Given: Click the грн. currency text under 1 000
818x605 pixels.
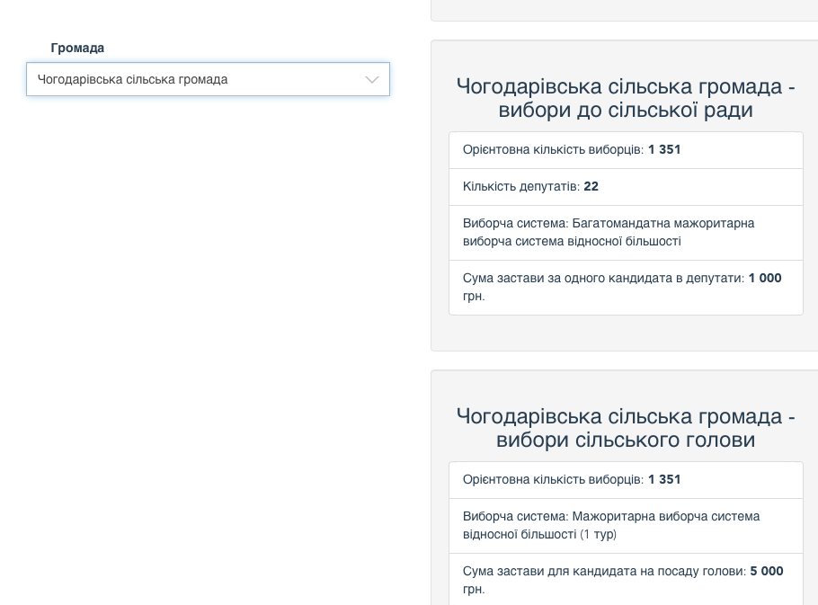Looking at the screenshot, I should tap(474, 297).
